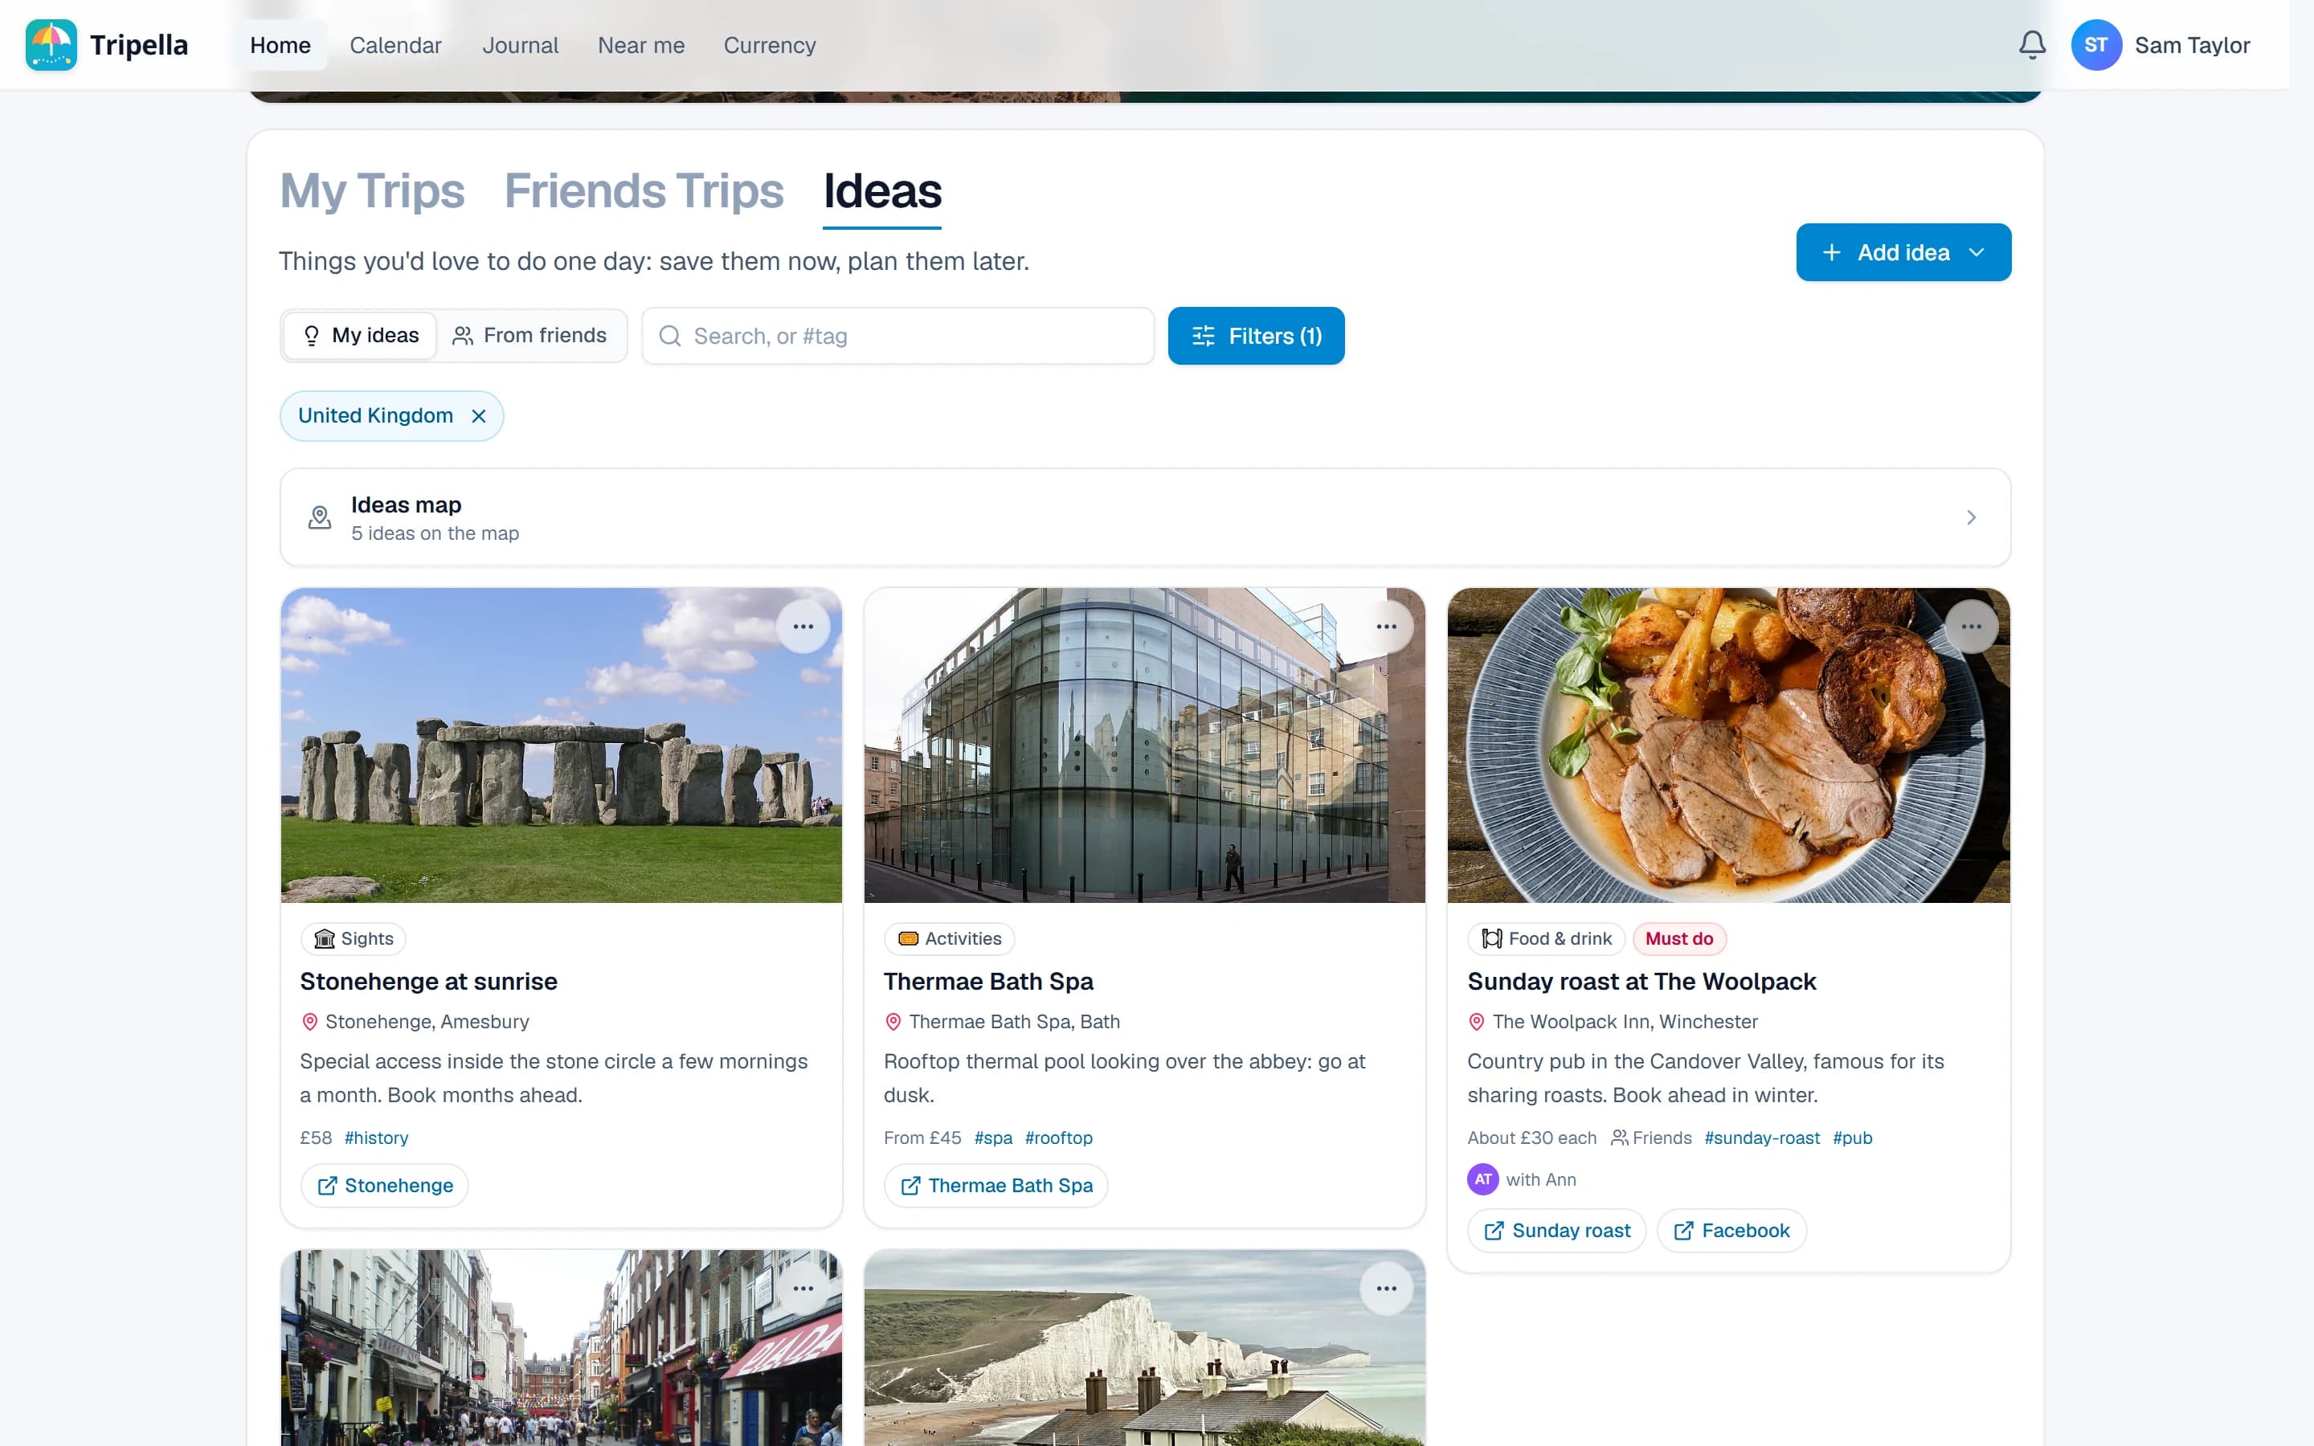Viewport: 2314px width, 1446px height.
Task: Open options menu on Sunday roast card
Action: click(1971, 627)
